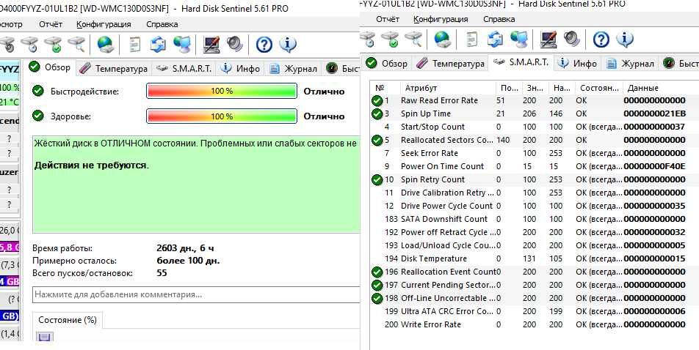Switch to Обзор tab in S.M.A.R.T. window
Screen dimensions: 699x350
386,64
